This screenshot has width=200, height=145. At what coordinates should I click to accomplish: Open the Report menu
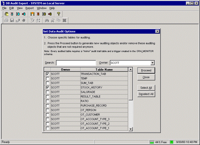[29, 8]
